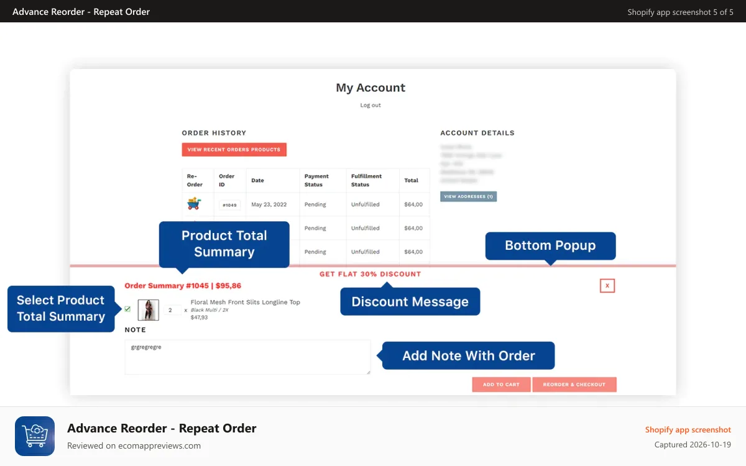Click the Date column header
This screenshot has width=746, height=466.
tap(257, 180)
